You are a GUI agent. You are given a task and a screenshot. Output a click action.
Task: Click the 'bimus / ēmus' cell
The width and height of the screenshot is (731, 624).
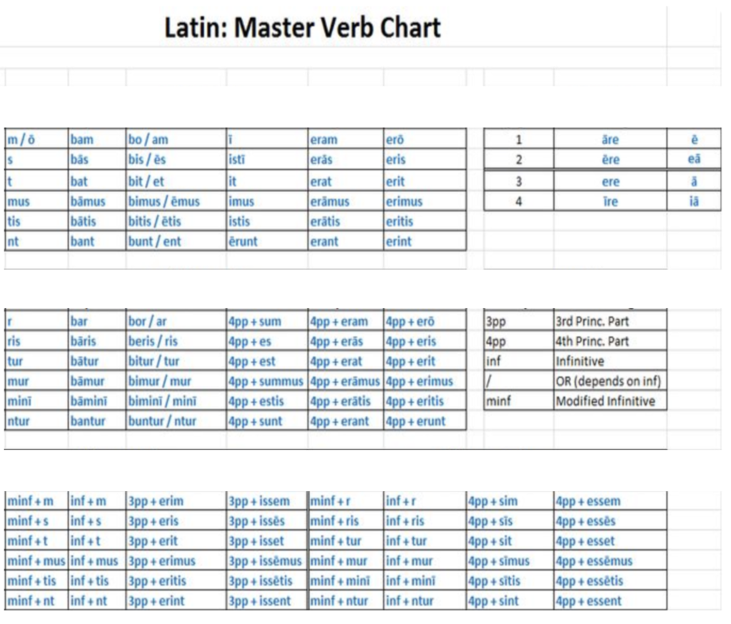coord(176,201)
